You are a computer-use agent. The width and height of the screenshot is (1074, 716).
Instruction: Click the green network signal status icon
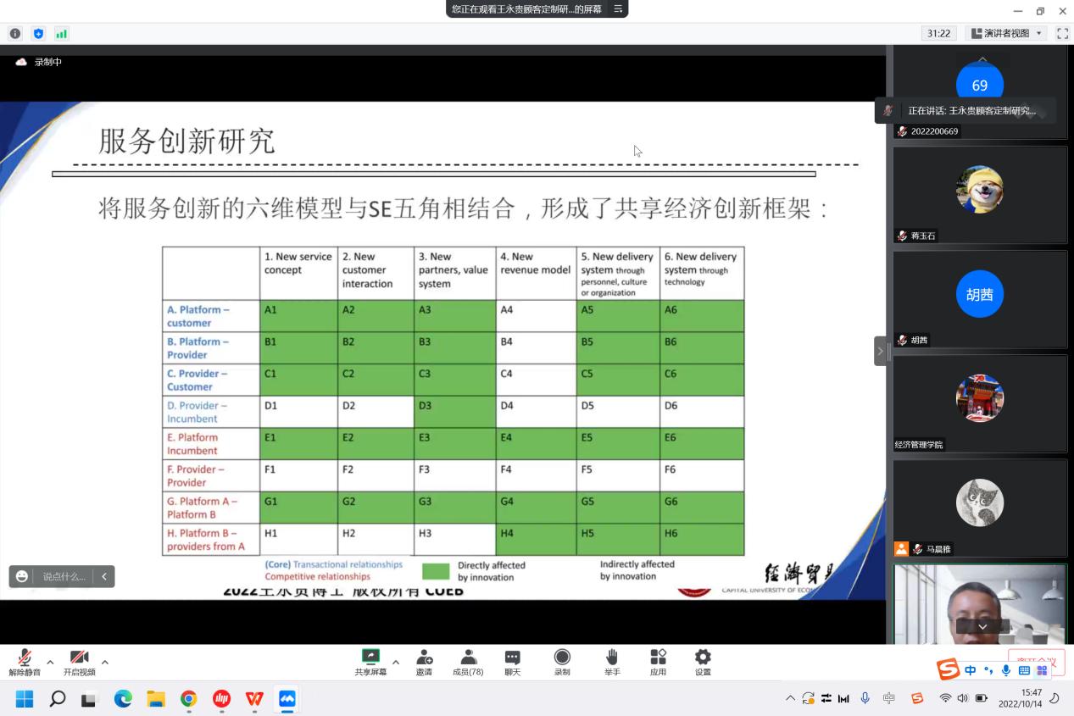(x=61, y=33)
